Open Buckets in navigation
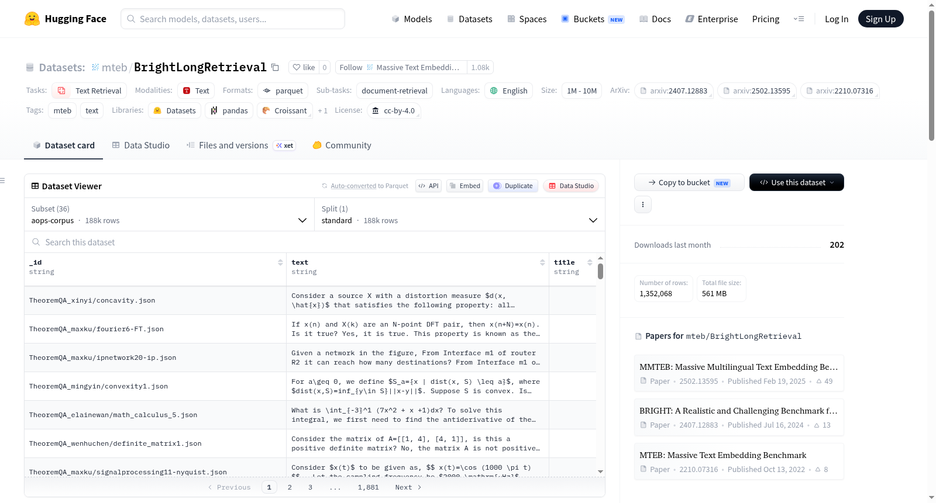936x503 pixels. click(593, 19)
